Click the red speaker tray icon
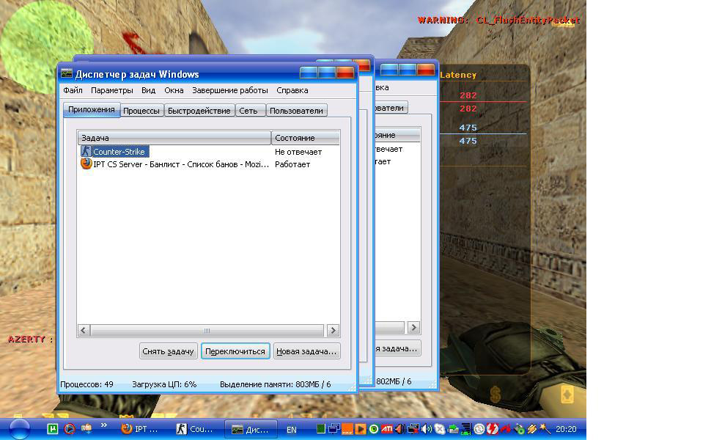The height and width of the screenshot is (440, 722). click(399, 429)
